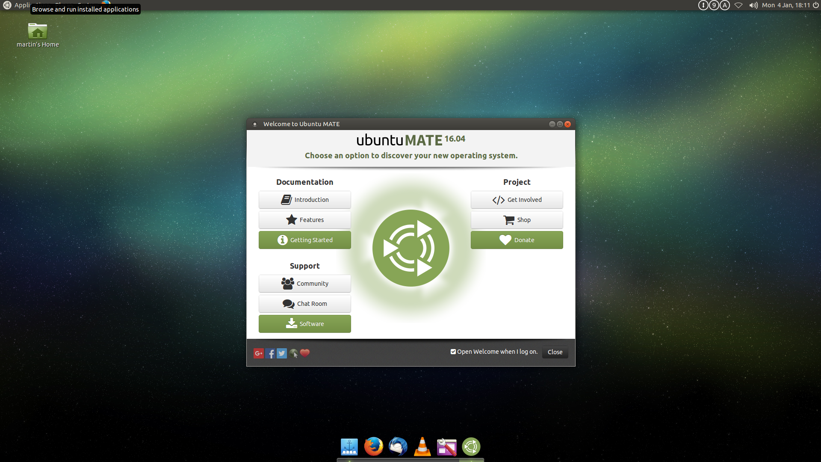Click the clock date in top panel
The image size is (821, 462).
click(786, 5)
